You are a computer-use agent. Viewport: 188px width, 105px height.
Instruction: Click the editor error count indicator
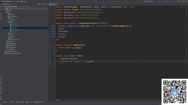pos(182,7)
